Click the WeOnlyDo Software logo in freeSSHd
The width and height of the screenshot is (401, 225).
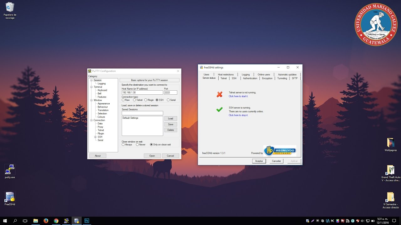click(x=279, y=151)
